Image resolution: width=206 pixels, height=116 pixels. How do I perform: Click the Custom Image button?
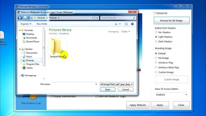172,80
